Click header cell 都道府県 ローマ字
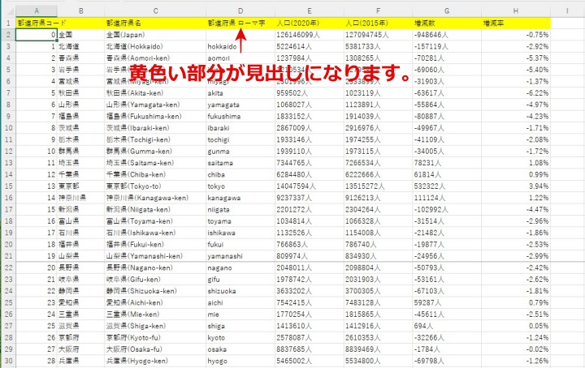585x368 pixels. 240,23
